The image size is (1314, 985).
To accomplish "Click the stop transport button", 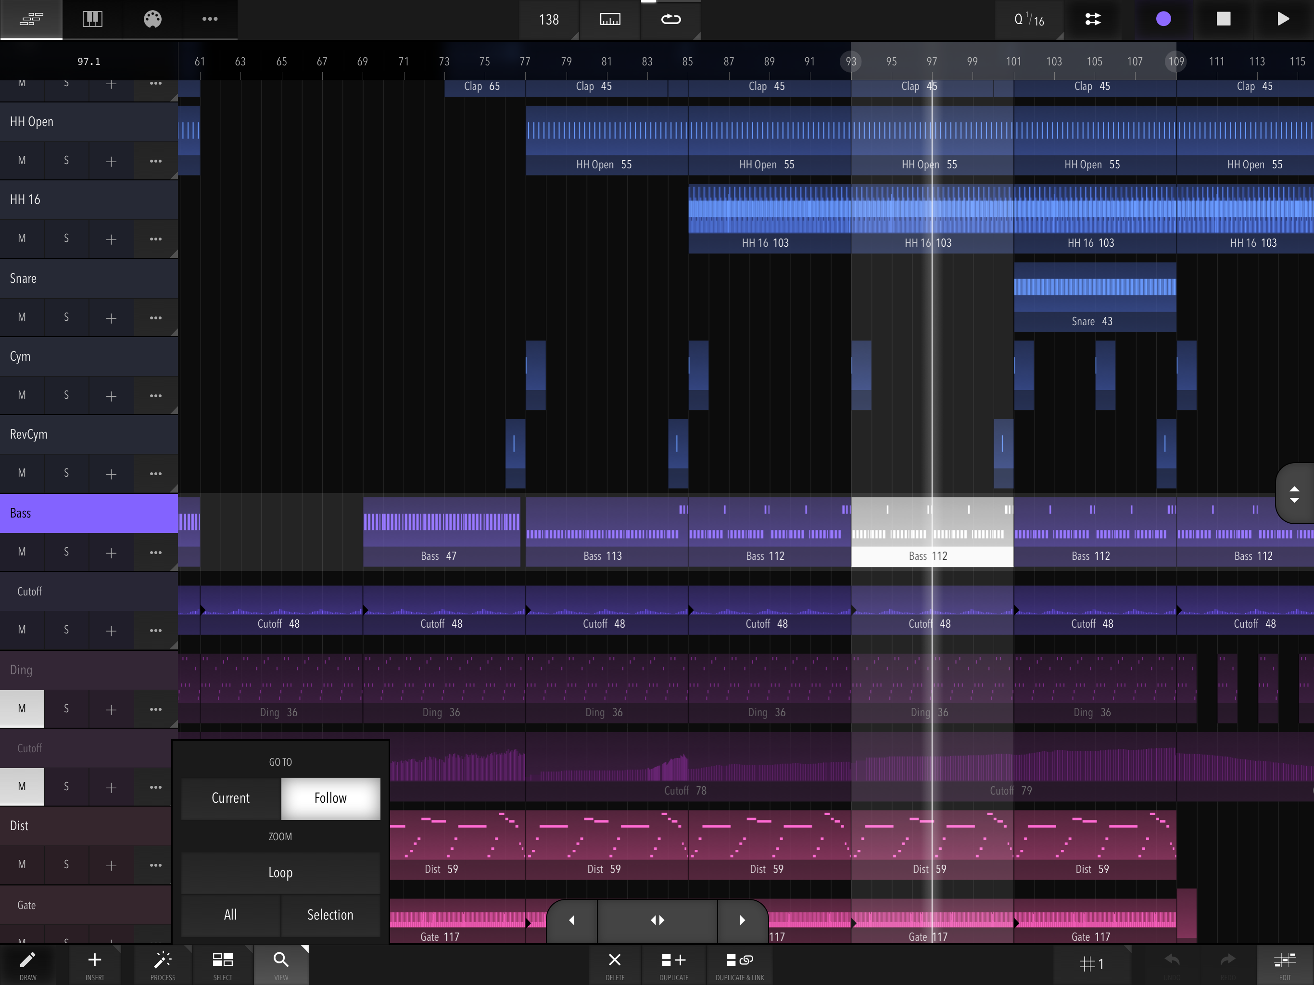I will (1223, 19).
